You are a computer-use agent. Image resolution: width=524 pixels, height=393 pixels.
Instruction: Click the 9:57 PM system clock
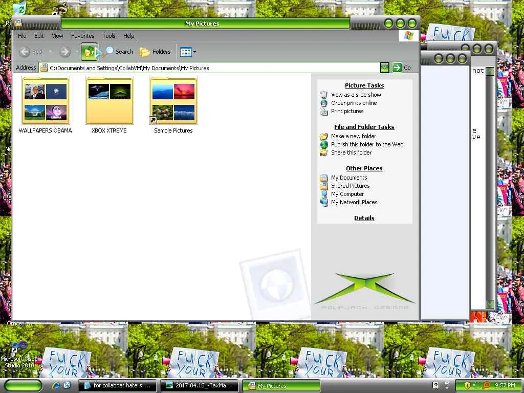tap(505, 385)
